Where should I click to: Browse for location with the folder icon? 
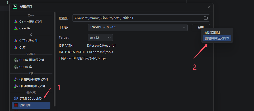(206, 18)
